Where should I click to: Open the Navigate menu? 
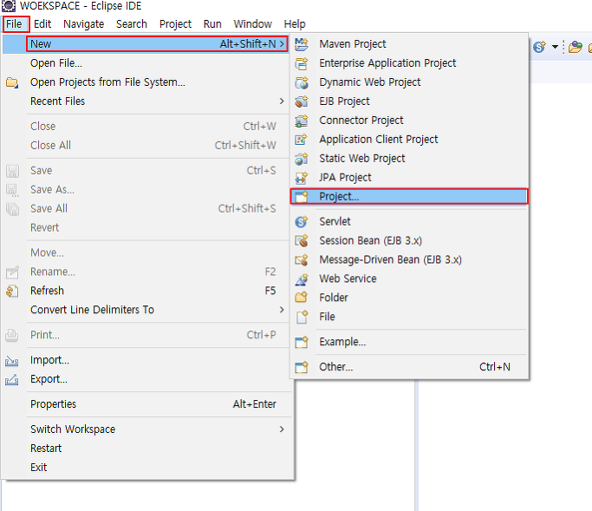click(x=84, y=24)
